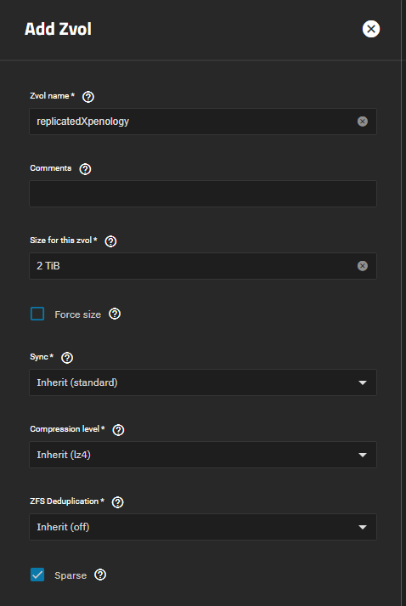Click the Sparse label text
406x606 pixels.
click(x=70, y=575)
